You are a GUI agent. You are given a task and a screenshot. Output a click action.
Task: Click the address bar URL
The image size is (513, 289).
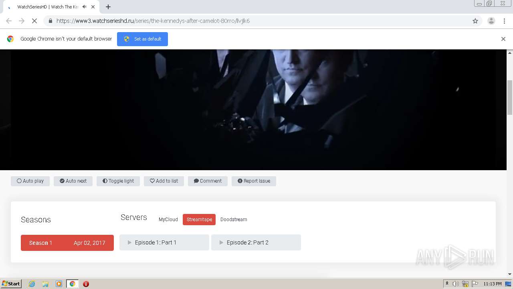pos(153,21)
